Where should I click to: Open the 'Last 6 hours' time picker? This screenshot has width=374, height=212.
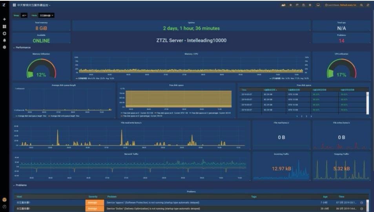(333, 5)
